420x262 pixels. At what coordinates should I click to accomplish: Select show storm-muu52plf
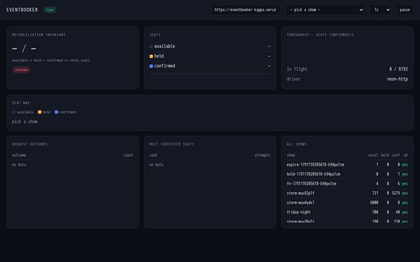(347, 193)
